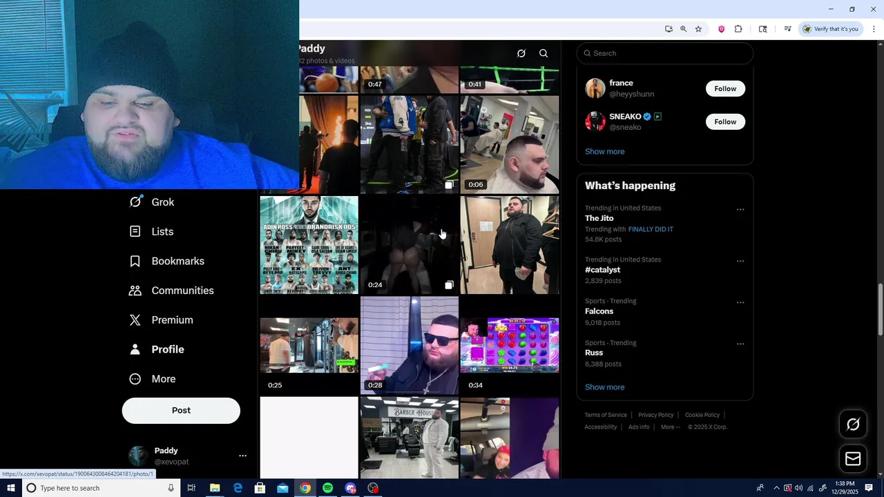The width and height of the screenshot is (884, 497).
Task: Open the More sidebar menu
Action: (153, 379)
